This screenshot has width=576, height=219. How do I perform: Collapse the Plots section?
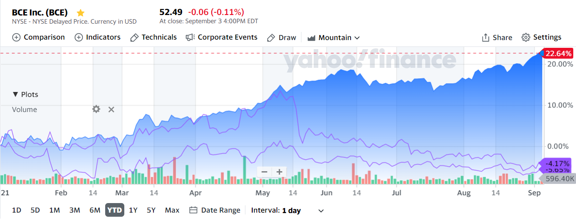25,94
